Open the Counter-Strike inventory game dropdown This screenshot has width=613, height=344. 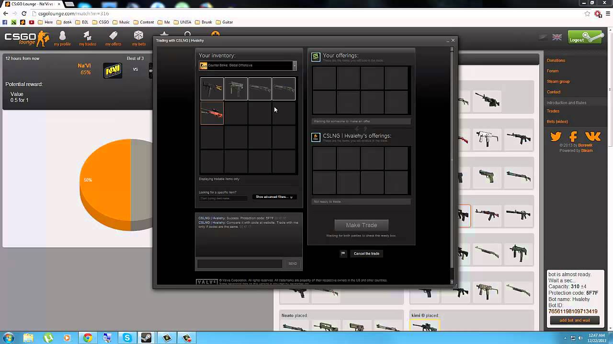248,65
